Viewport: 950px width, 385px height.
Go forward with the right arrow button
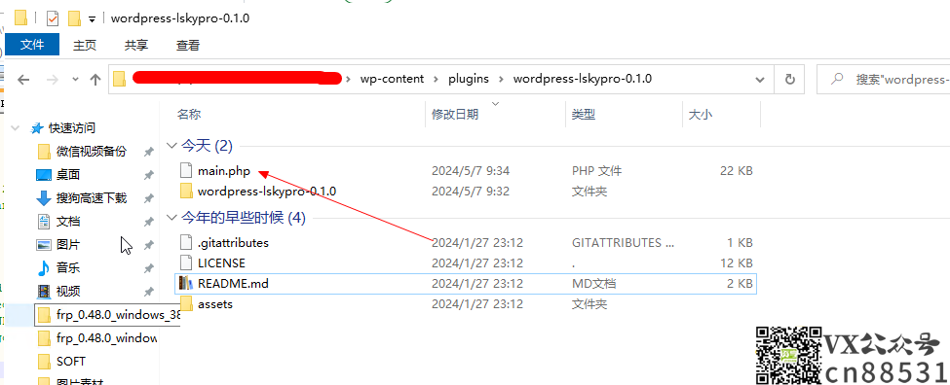[53, 79]
